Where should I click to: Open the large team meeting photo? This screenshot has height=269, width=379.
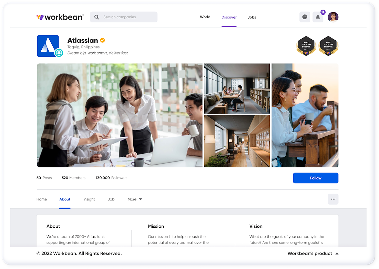tap(120, 115)
